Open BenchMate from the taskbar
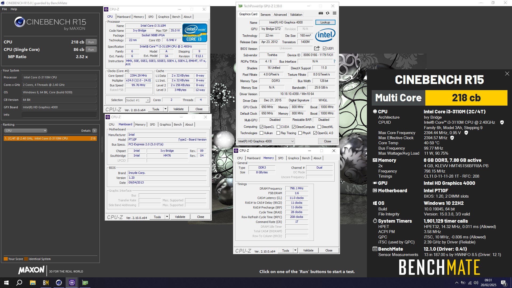This screenshot has height=288, width=512. coord(46,283)
